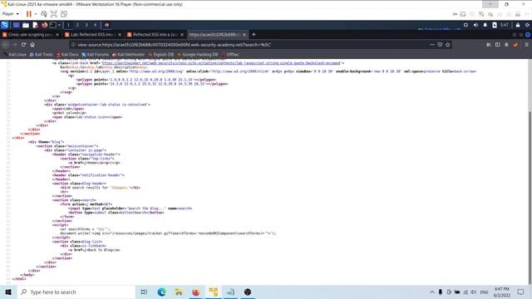Screen dimensions: 532x299
Task: Close the Lab: Reflected XSS tab
Action: pos(120,35)
